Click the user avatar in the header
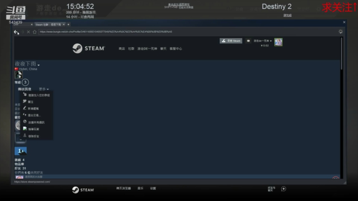Screen dimensions: 358x201 point(278,42)
